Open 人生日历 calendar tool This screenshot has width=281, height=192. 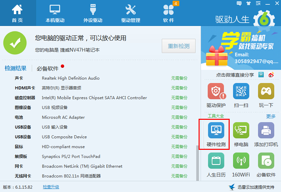[x=216, y=165]
